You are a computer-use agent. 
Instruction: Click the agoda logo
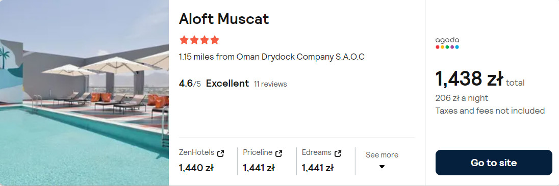tap(447, 43)
